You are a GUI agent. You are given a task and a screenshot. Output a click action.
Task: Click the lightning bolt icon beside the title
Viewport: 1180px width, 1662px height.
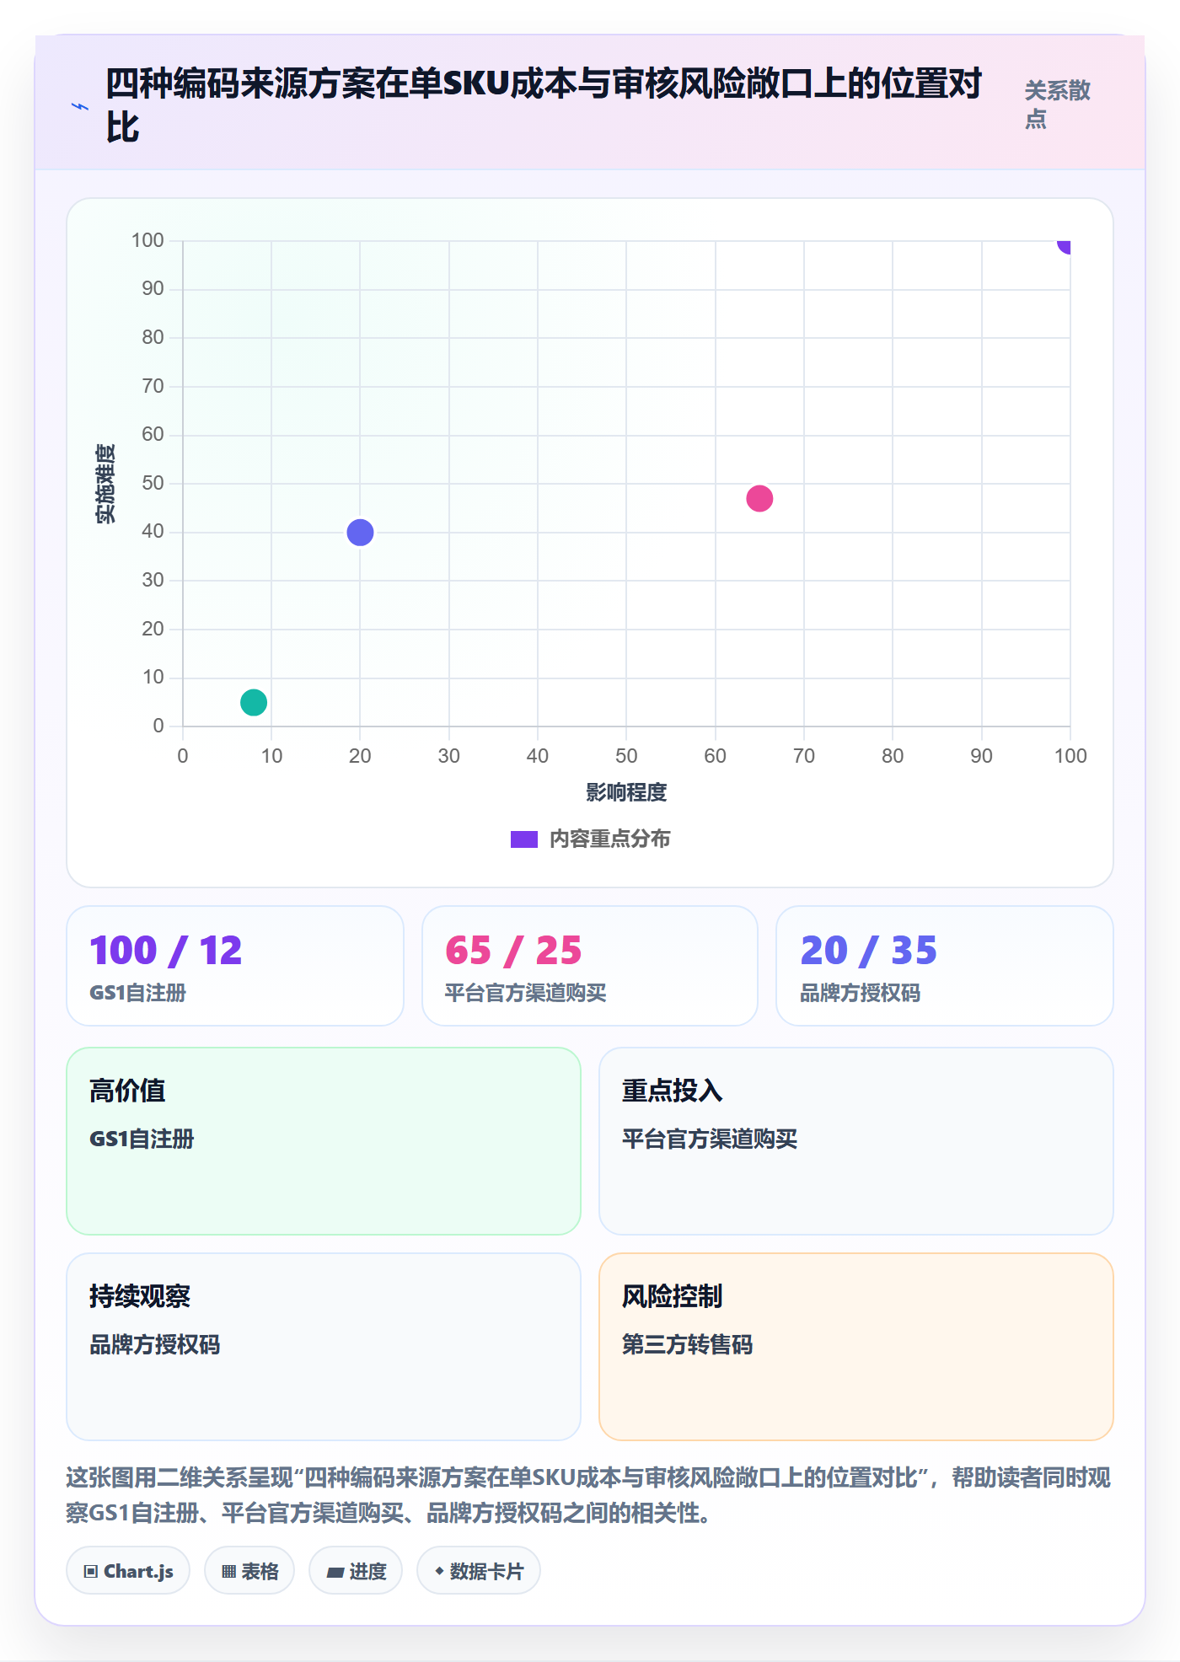[80, 107]
